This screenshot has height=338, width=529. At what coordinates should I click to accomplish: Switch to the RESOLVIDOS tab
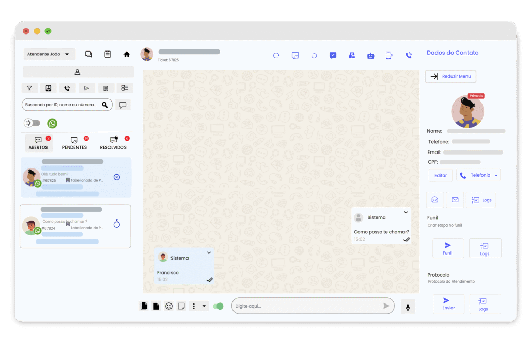pos(113,143)
